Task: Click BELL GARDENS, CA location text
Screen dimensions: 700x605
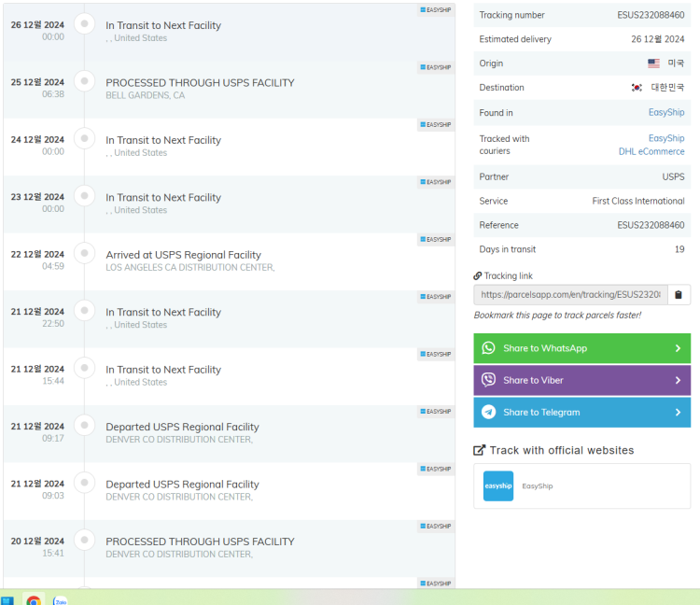Action: (x=145, y=95)
